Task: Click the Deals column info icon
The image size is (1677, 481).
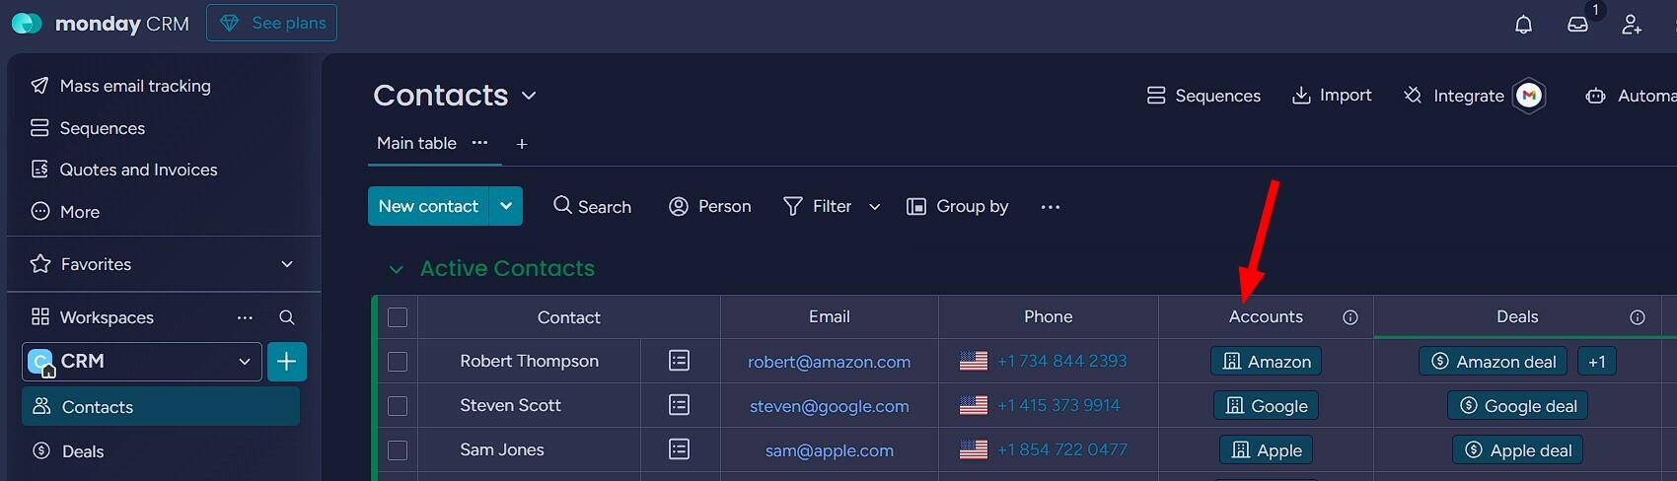Action: pyautogui.click(x=1638, y=317)
